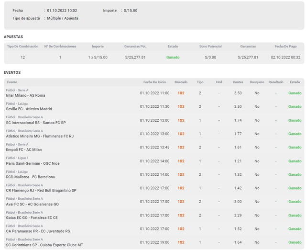306x251 pixels.
Task: Select Paris Saint-Germain - OGC Nice event
Action: tap(33, 163)
